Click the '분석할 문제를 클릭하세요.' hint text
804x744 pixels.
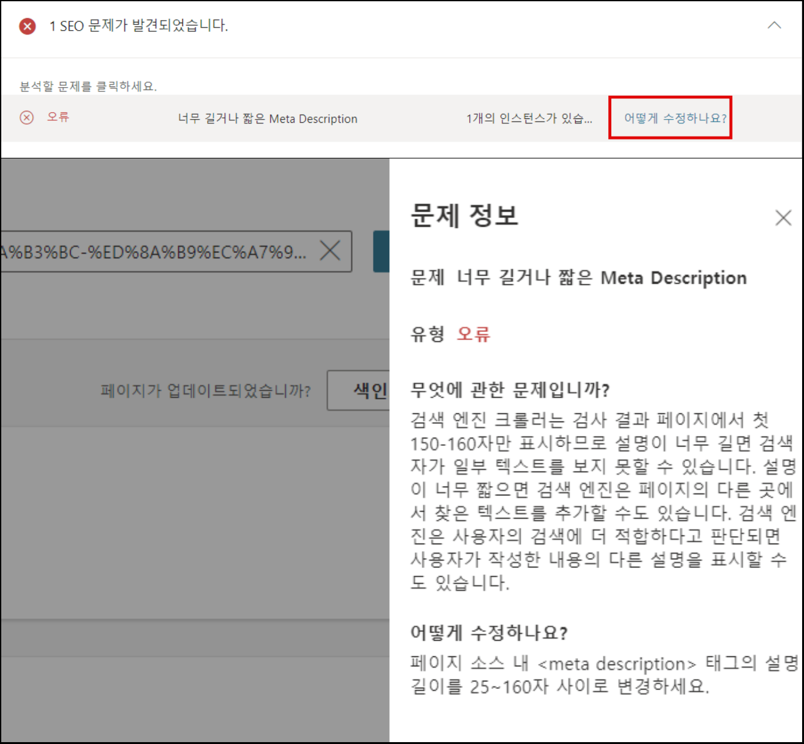88,86
